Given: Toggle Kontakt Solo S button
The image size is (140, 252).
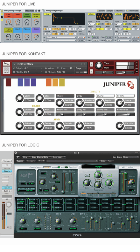Looking at the screenshot, I should coord(91,65).
